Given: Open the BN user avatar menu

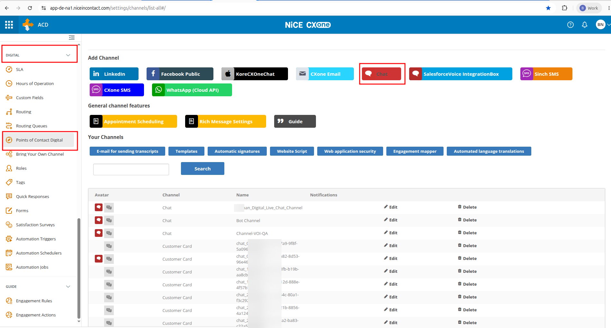Looking at the screenshot, I should tap(600, 25).
